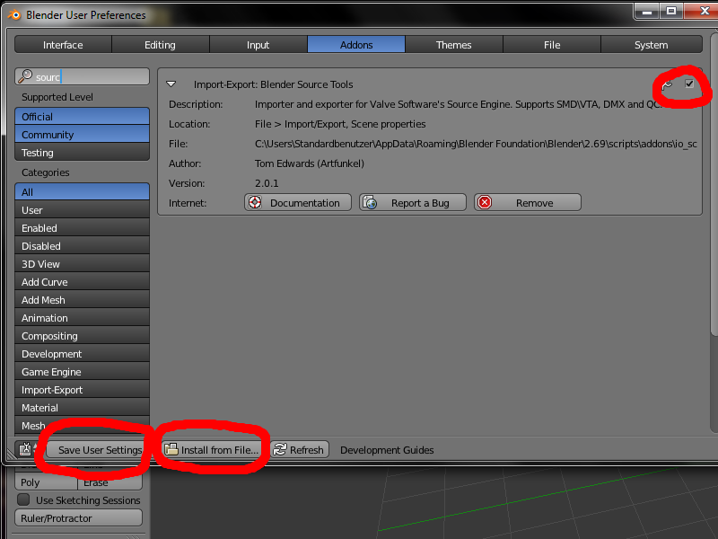Viewport: 718px width, 539px height.
Task: Select the Import-Export category
Action: click(x=82, y=390)
